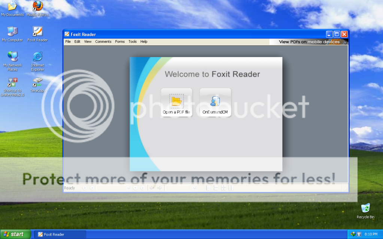The width and height of the screenshot is (383, 239).
Task: Click the next view arrow in status bar
Action: click(x=159, y=188)
